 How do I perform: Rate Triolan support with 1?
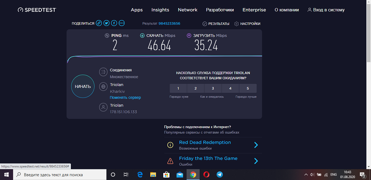[178, 88]
